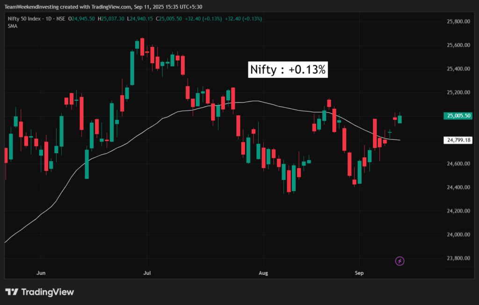The width and height of the screenshot is (479, 305).
Task: Click the 23,800.00 price axis label
Action: [458, 258]
